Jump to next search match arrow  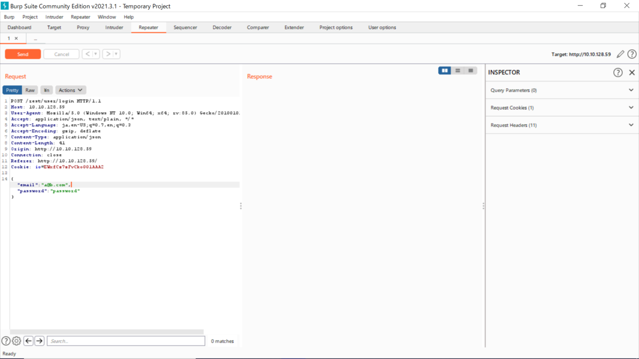39,341
